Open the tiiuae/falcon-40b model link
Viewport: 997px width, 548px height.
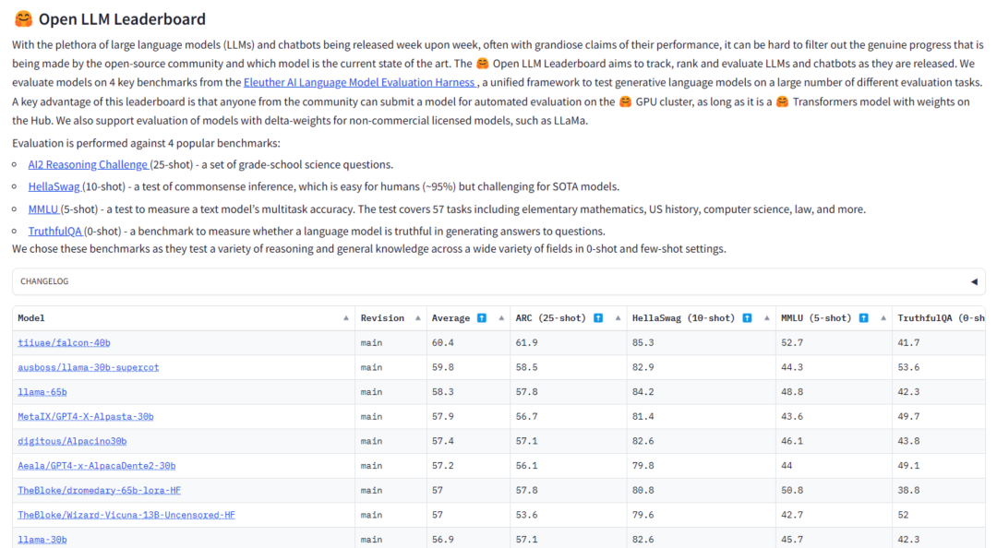pyautogui.click(x=64, y=342)
